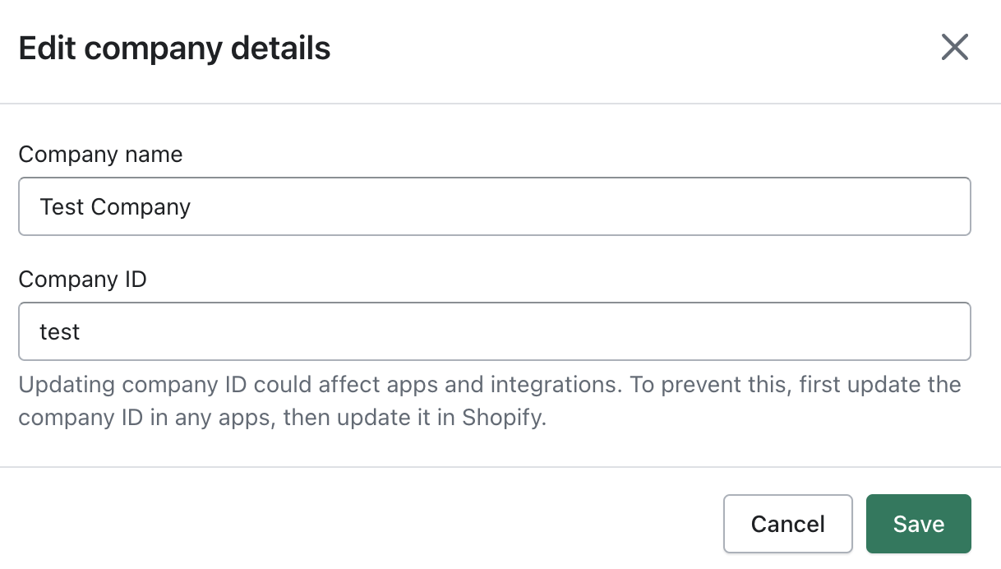This screenshot has height=569, width=1001.
Task: Click the "test" value in Company ID field
Action: click(60, 332)
